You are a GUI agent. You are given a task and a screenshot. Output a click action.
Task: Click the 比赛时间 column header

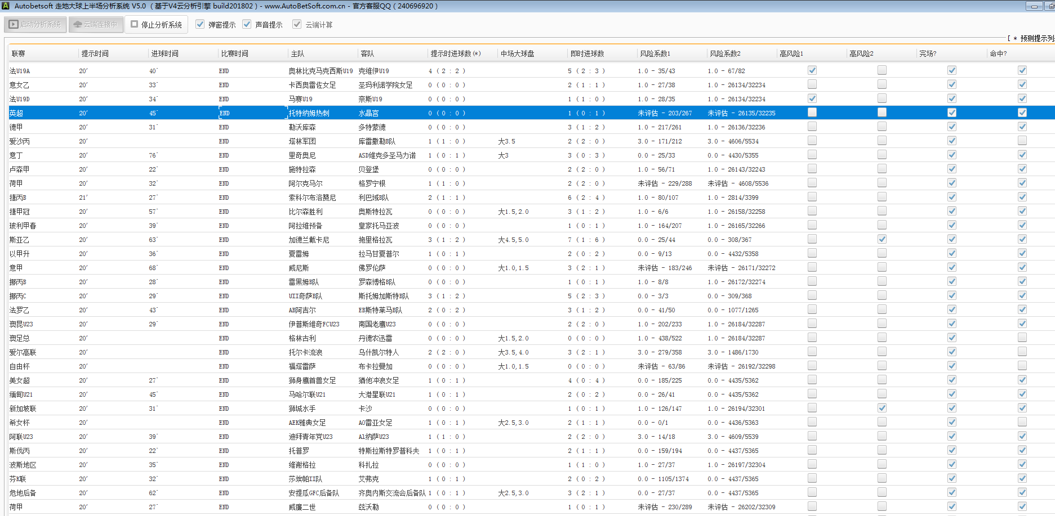[234, 53]
